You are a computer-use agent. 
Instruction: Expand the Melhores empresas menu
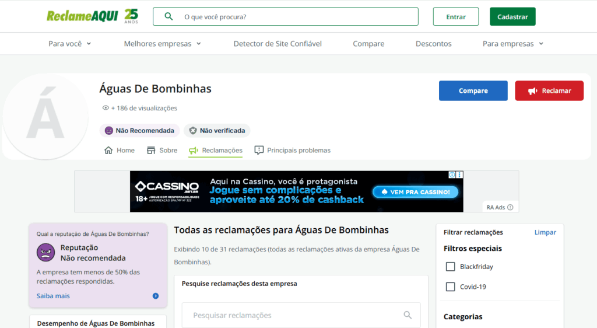(x=162, y=44)
